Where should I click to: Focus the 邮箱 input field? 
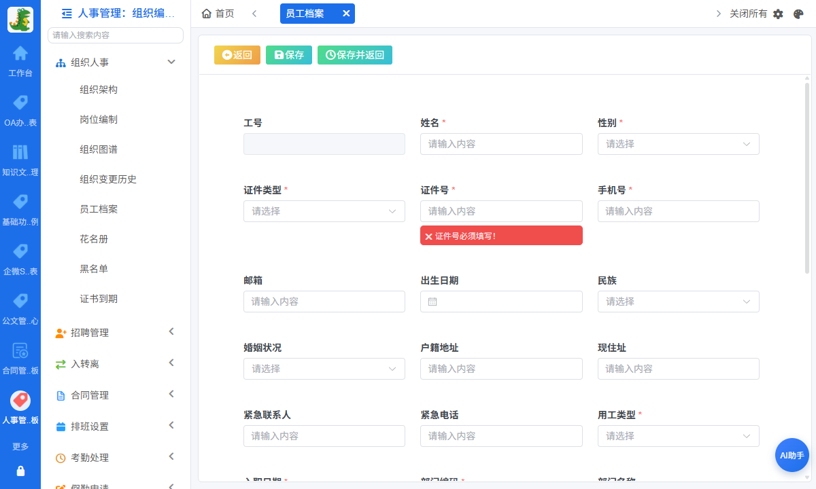pos(324,302)
